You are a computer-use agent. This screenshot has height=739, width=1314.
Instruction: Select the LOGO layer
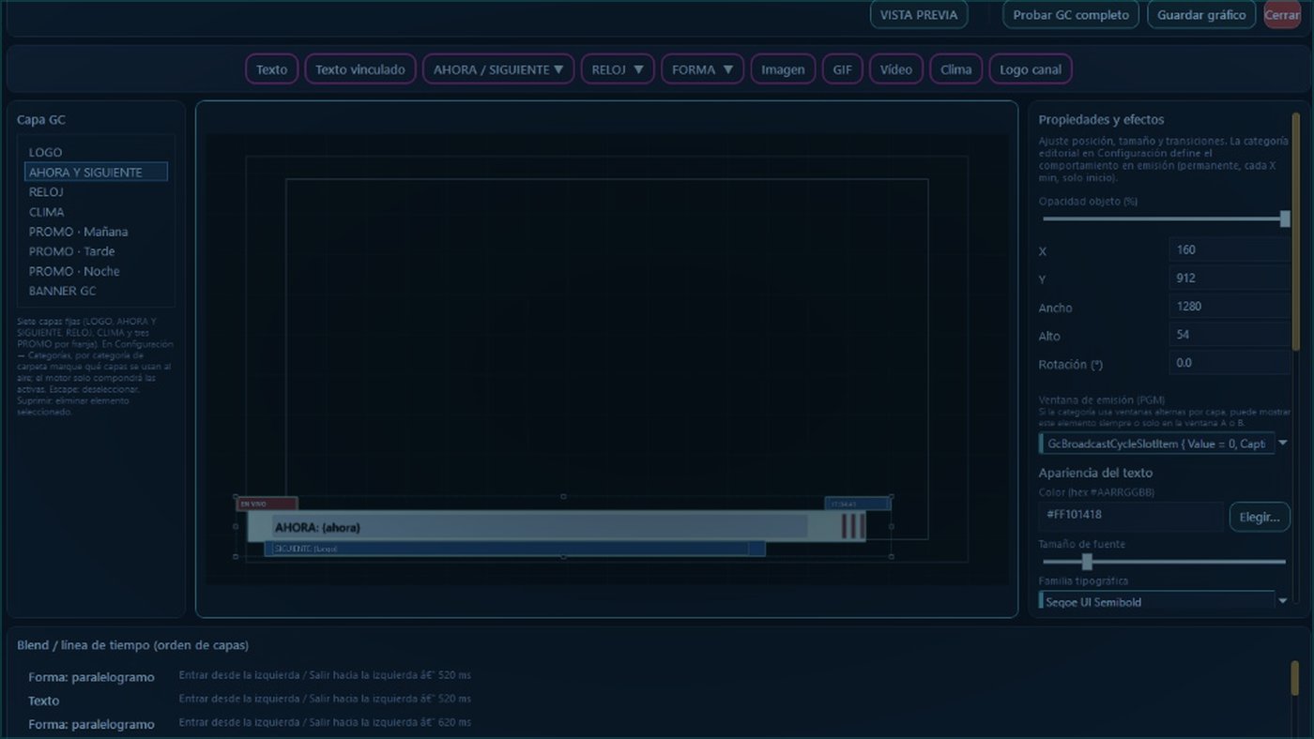click(96, 152)
